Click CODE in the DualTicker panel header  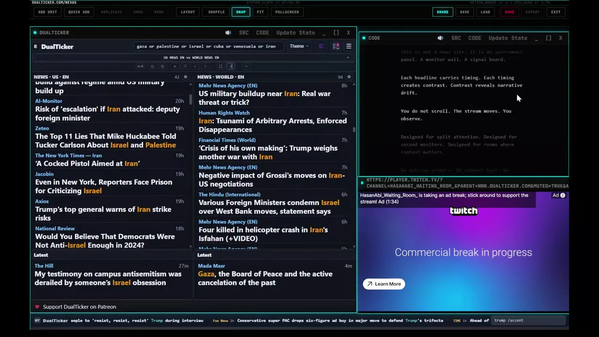pos(263,33)
